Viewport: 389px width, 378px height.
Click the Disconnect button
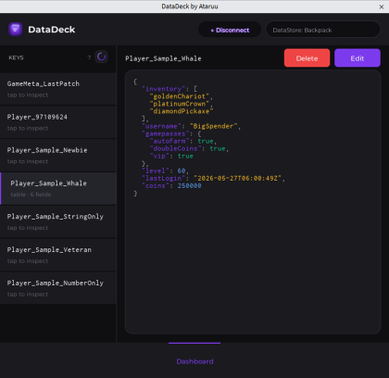point(230,30)
